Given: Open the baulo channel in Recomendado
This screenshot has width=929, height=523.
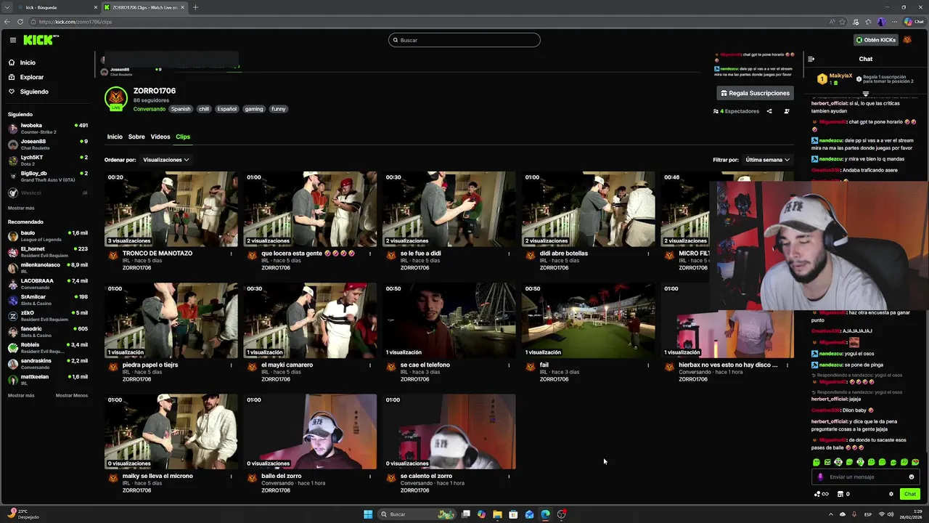Looking at the screenshot, I should pos(47,236).
